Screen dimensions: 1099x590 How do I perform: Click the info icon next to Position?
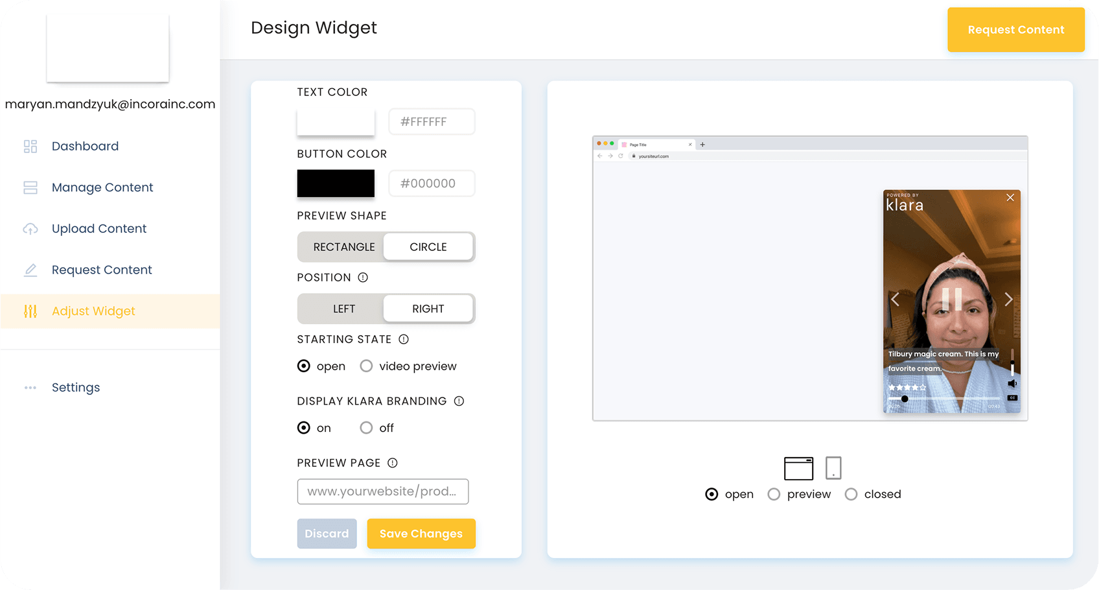coord(363,277)
